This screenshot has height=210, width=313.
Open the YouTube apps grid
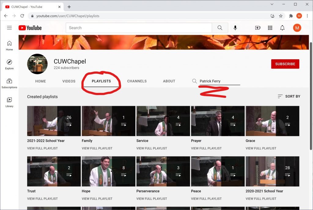click(x=270, y=28)
